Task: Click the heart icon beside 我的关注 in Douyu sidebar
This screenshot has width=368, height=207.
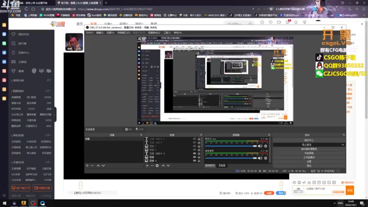Action: [x=13, y=34]
